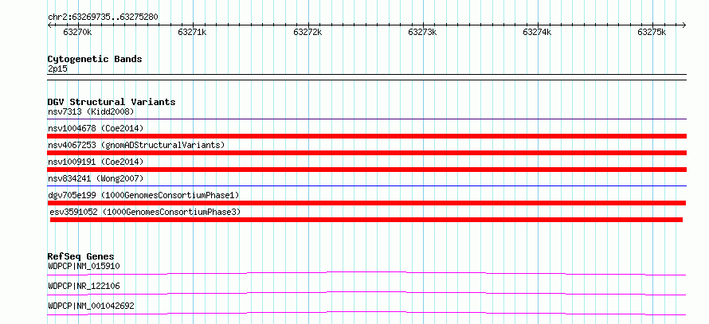Select the DGV Structural Variants track heading
This screenshot has height=324, width=709.
point(112,102)
